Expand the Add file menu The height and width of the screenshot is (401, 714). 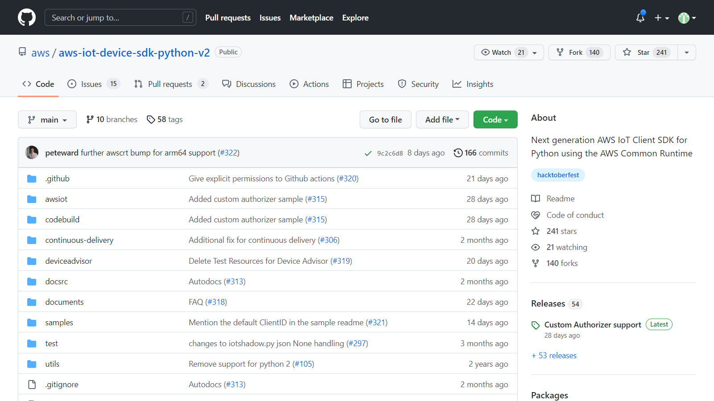442,119
